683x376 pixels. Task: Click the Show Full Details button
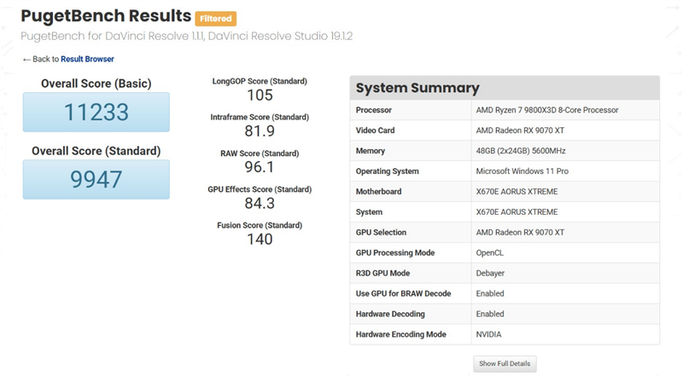pos(505,364)
